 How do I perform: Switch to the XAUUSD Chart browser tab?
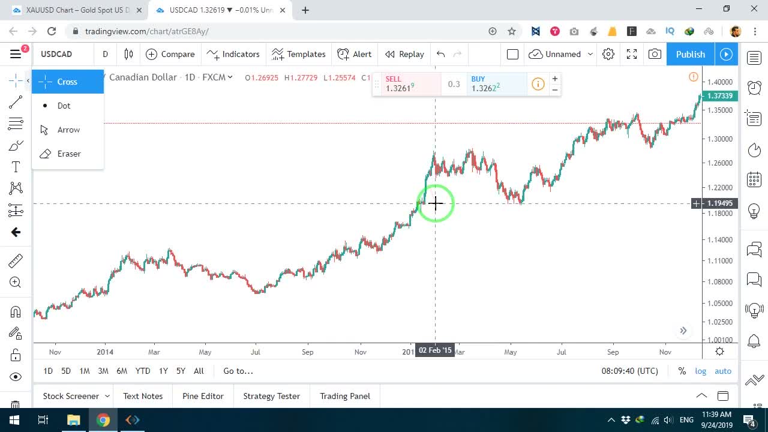(x=77, y=10)
